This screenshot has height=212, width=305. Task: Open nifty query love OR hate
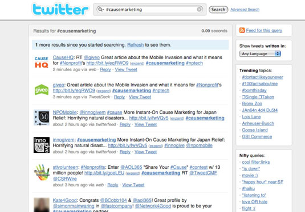(x=255, y=202)
